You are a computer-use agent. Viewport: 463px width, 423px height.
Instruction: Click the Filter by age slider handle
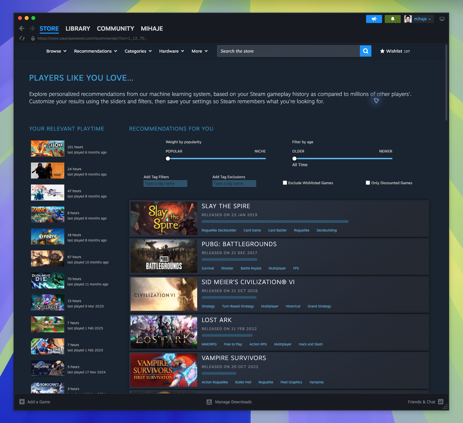(x=294, y=159)
